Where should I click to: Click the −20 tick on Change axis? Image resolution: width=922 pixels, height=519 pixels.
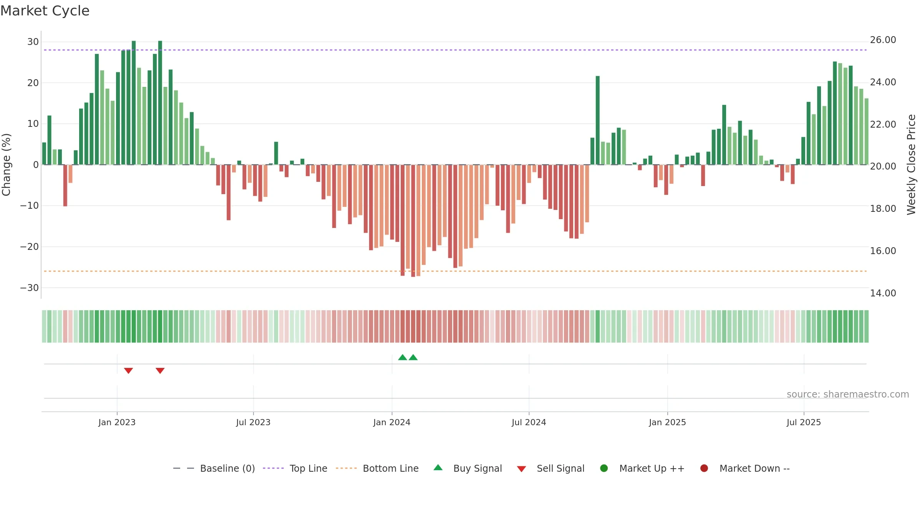coord(30,246)
